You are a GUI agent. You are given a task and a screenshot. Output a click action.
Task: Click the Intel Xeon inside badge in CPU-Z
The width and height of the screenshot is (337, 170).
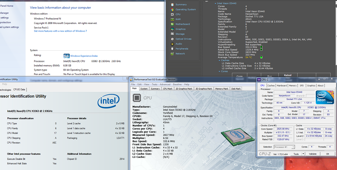click(325, 97)
